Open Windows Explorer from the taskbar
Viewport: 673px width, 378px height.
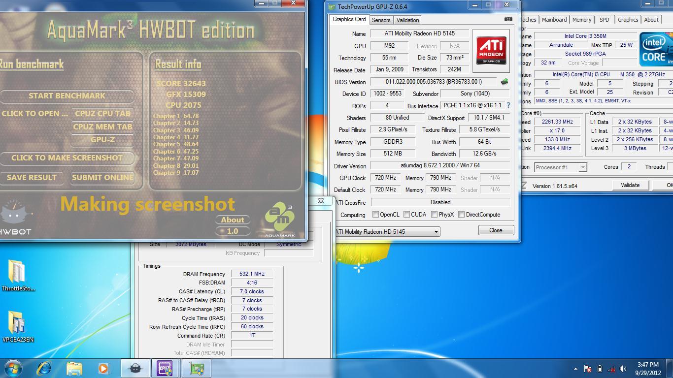coord(74,368)
